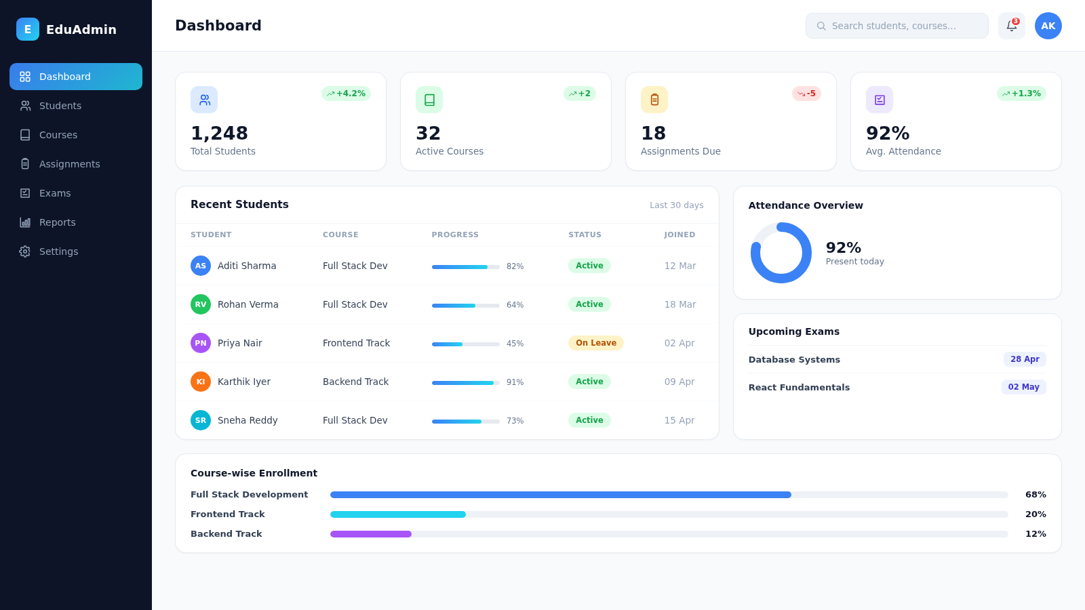Image resolution: width=1085 pixels, height=610 pixels.
Task: Click the JOINED column header
Action: pyautogui.click(x=679, y=235)
